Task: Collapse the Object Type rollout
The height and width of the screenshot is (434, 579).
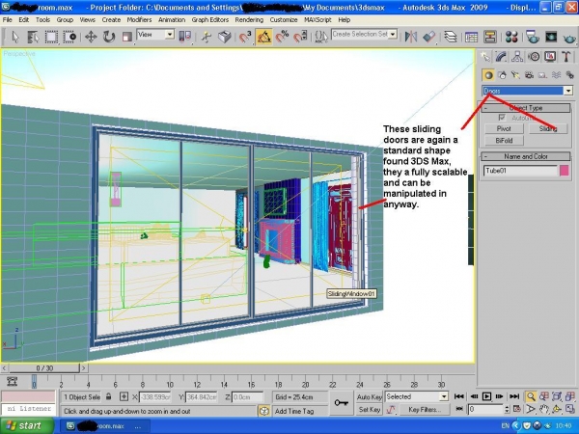Action: 526,108
